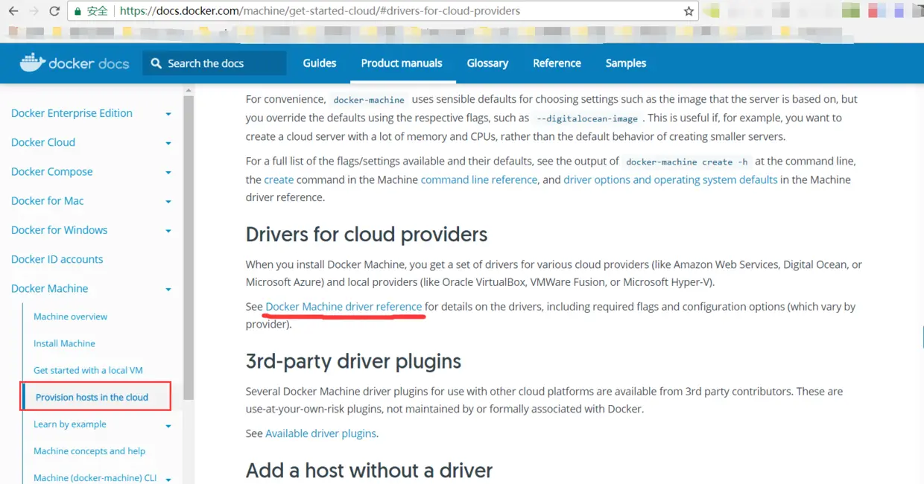This screenshot has width=924, height=484.
Task: Open the Guides tab
Action: pos(320,63)
